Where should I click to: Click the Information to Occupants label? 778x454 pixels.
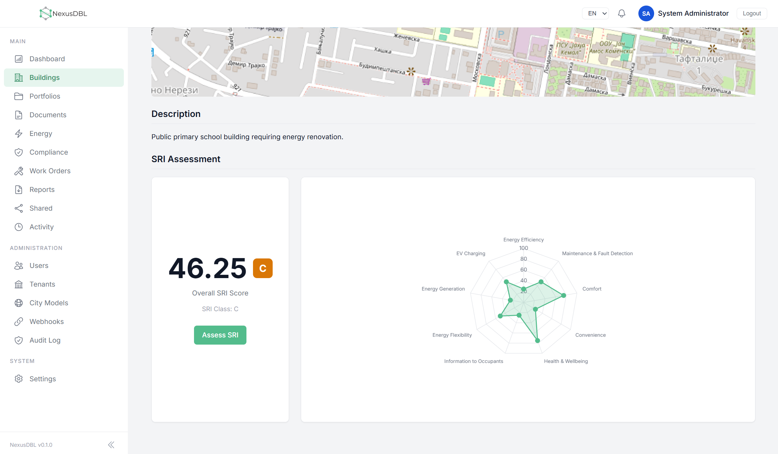[474, 361]
